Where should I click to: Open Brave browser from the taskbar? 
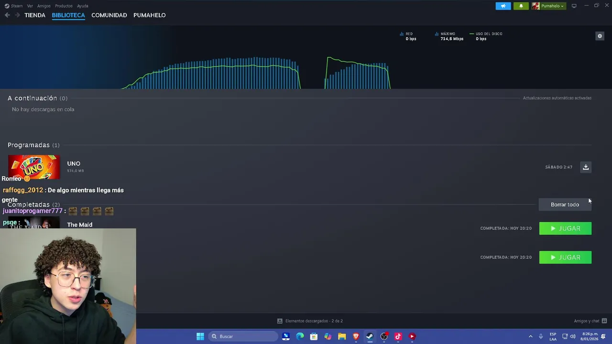point(356,336)
